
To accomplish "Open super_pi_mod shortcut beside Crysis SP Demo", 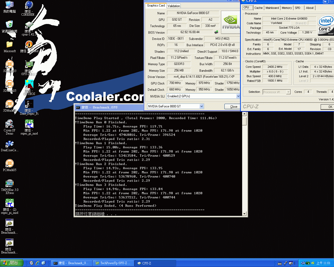I will [x=29, y=127].
